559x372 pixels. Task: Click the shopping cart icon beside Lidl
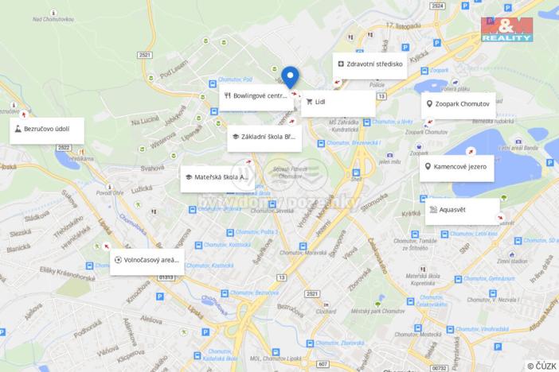(309, 103)
